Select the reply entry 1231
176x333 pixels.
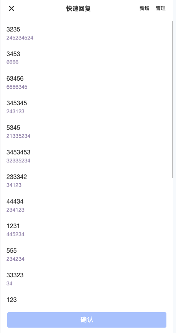[x=87, y=230]
